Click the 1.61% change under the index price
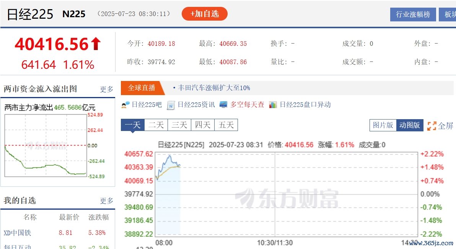Screen dimensions: 456x249 click(78, 65)
